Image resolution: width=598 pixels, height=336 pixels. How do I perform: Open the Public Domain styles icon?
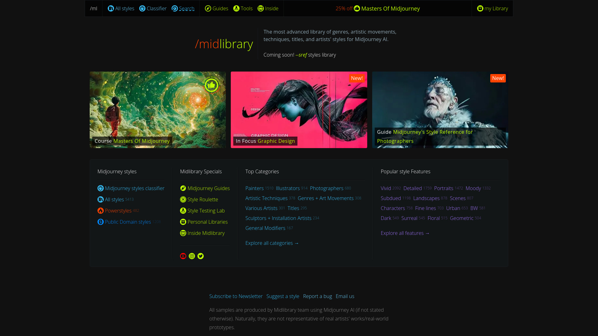click(100, 222)
